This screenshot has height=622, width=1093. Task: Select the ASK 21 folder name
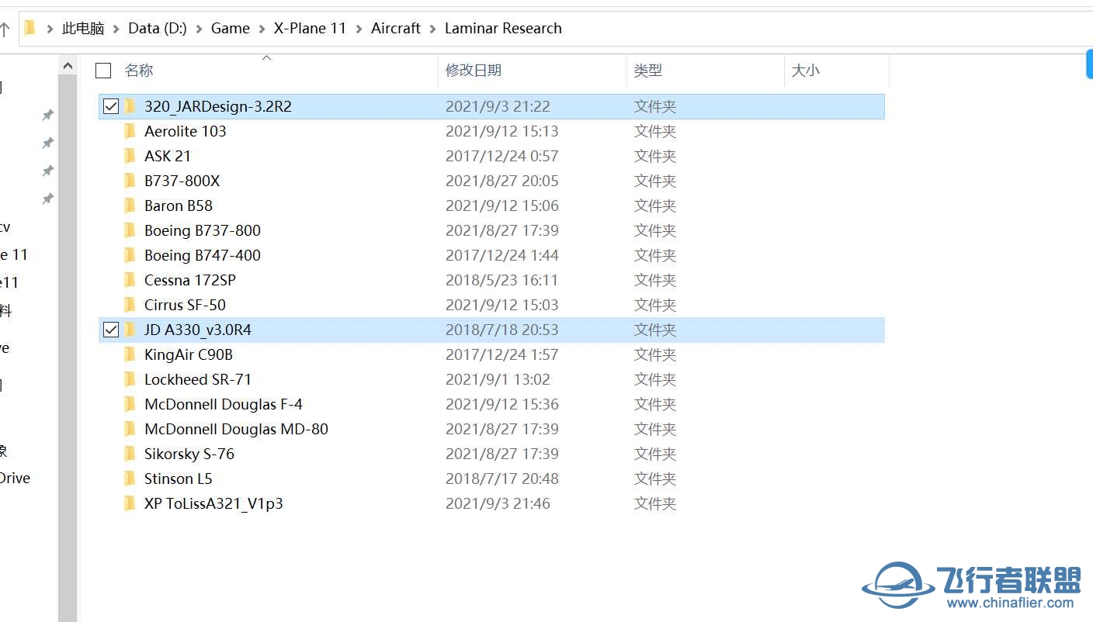[x=168, y=156]
